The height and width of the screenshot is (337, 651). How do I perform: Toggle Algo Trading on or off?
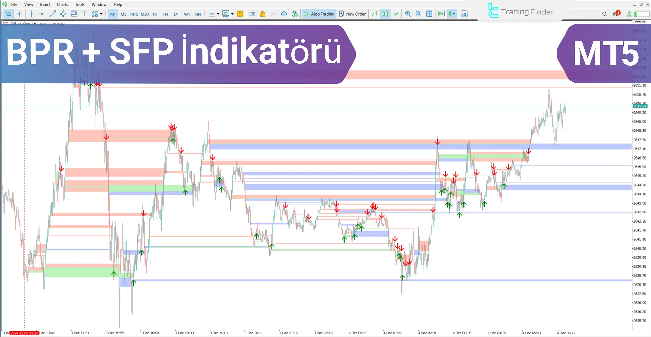coord(319,14)
